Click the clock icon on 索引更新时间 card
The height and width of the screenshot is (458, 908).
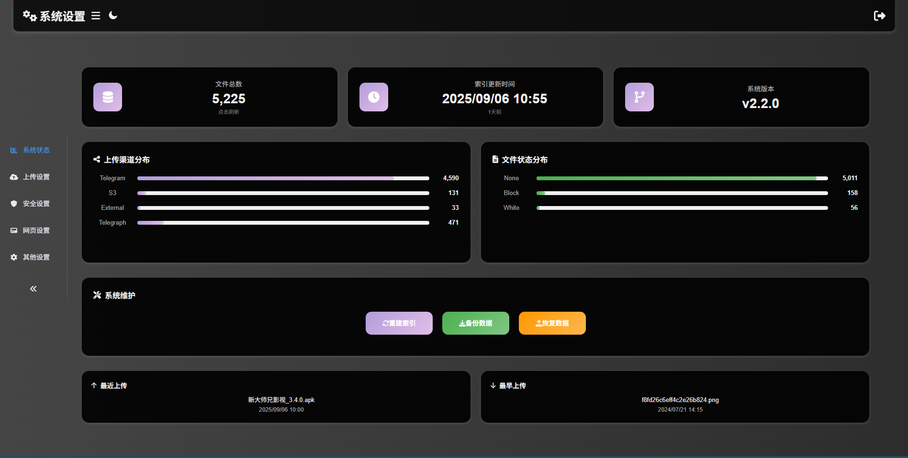pyautogui.click(x=373, y=97)
